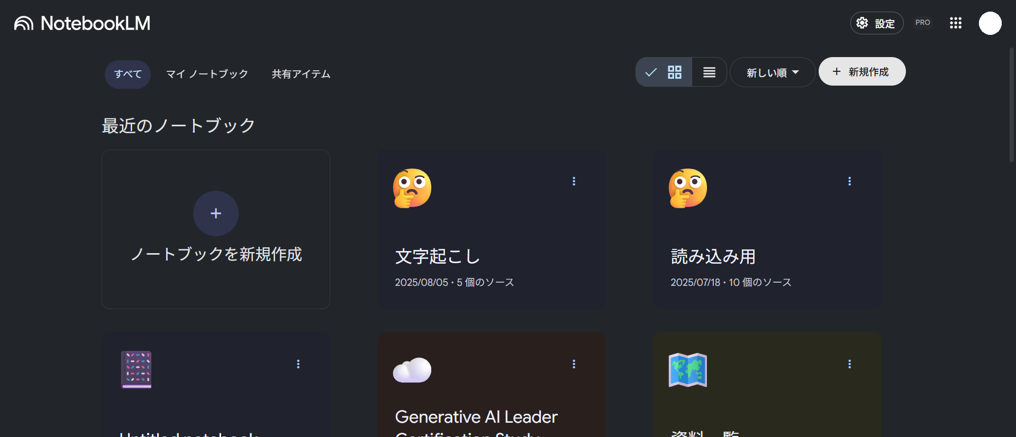
Task: Switch to list view
Action: [709, 72]
